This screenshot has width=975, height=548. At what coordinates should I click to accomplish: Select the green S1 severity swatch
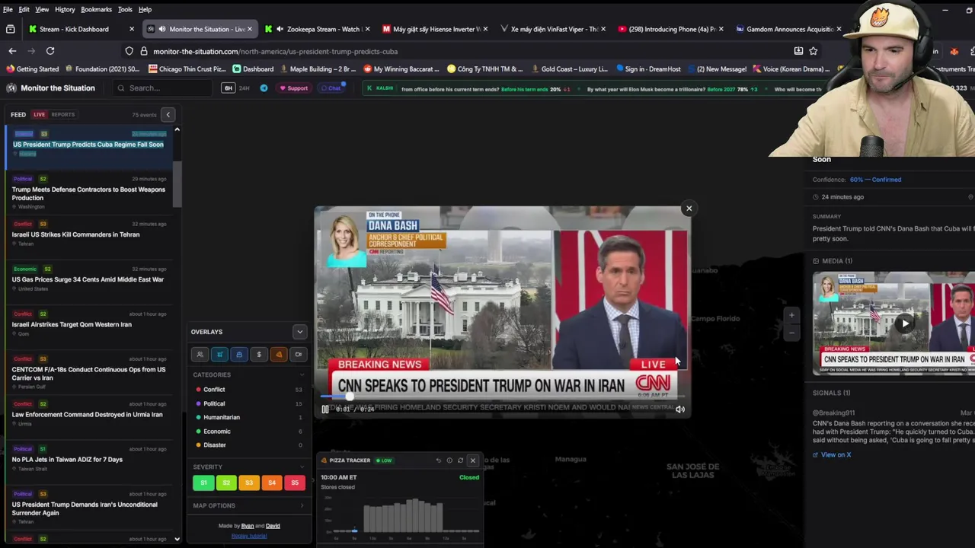(x=203, y=483)
